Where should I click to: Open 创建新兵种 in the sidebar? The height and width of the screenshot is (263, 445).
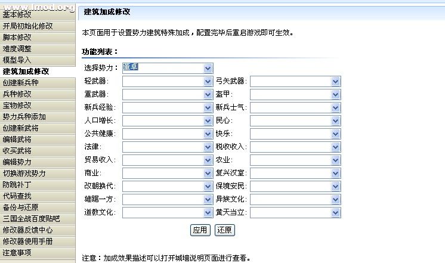tap(38, 83)
